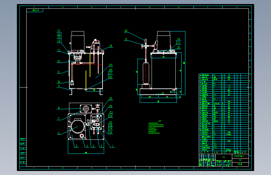Click callout number 1

pyautogui.click(x=113, y=146)
